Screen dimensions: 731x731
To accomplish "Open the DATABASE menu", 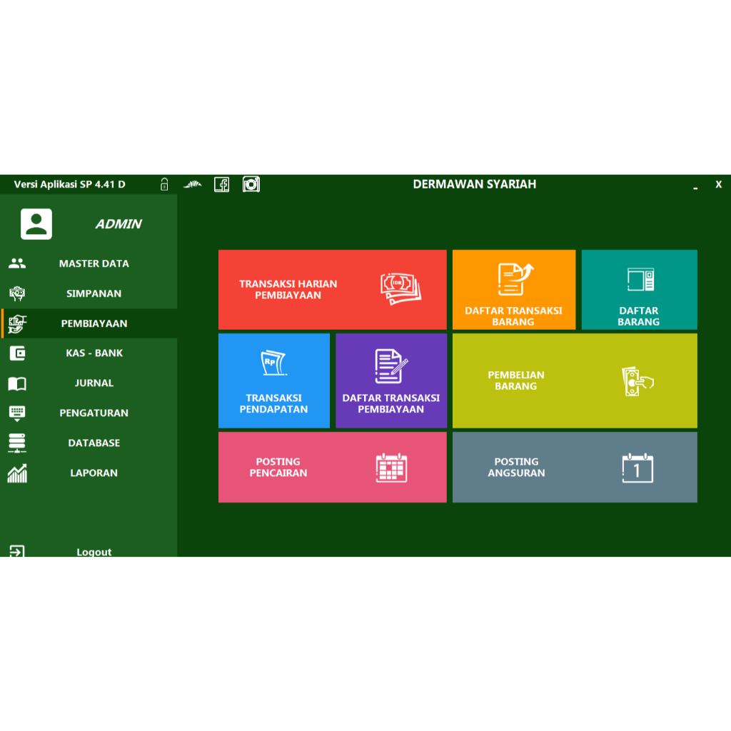I will click(89, 443).
